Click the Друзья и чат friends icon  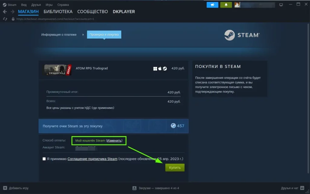coord(302,188)
